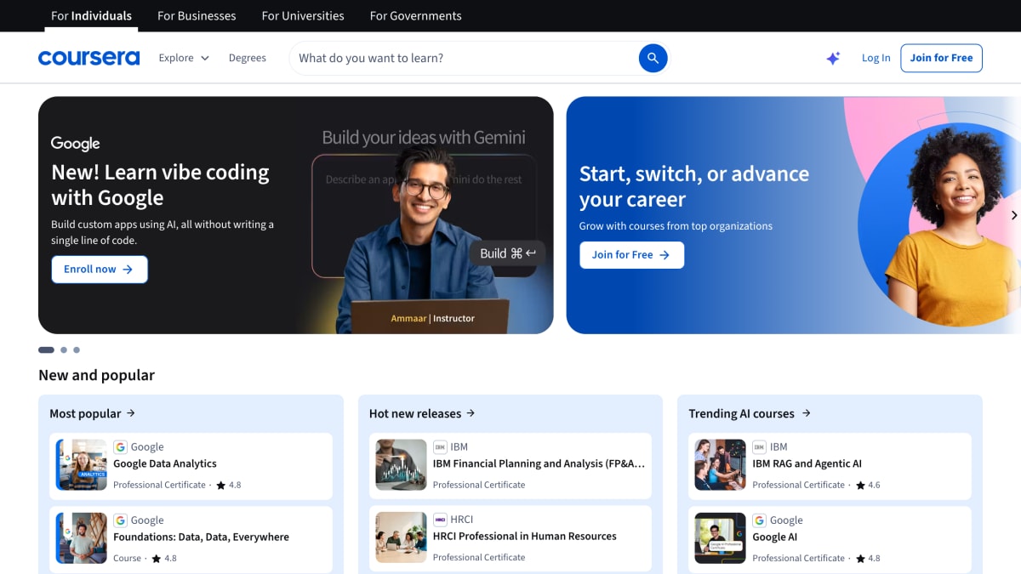Open the HRCI Professional in Human Resources thumbnail
The height and width of the screenshot is (574, 1021).
pos(401,537)
